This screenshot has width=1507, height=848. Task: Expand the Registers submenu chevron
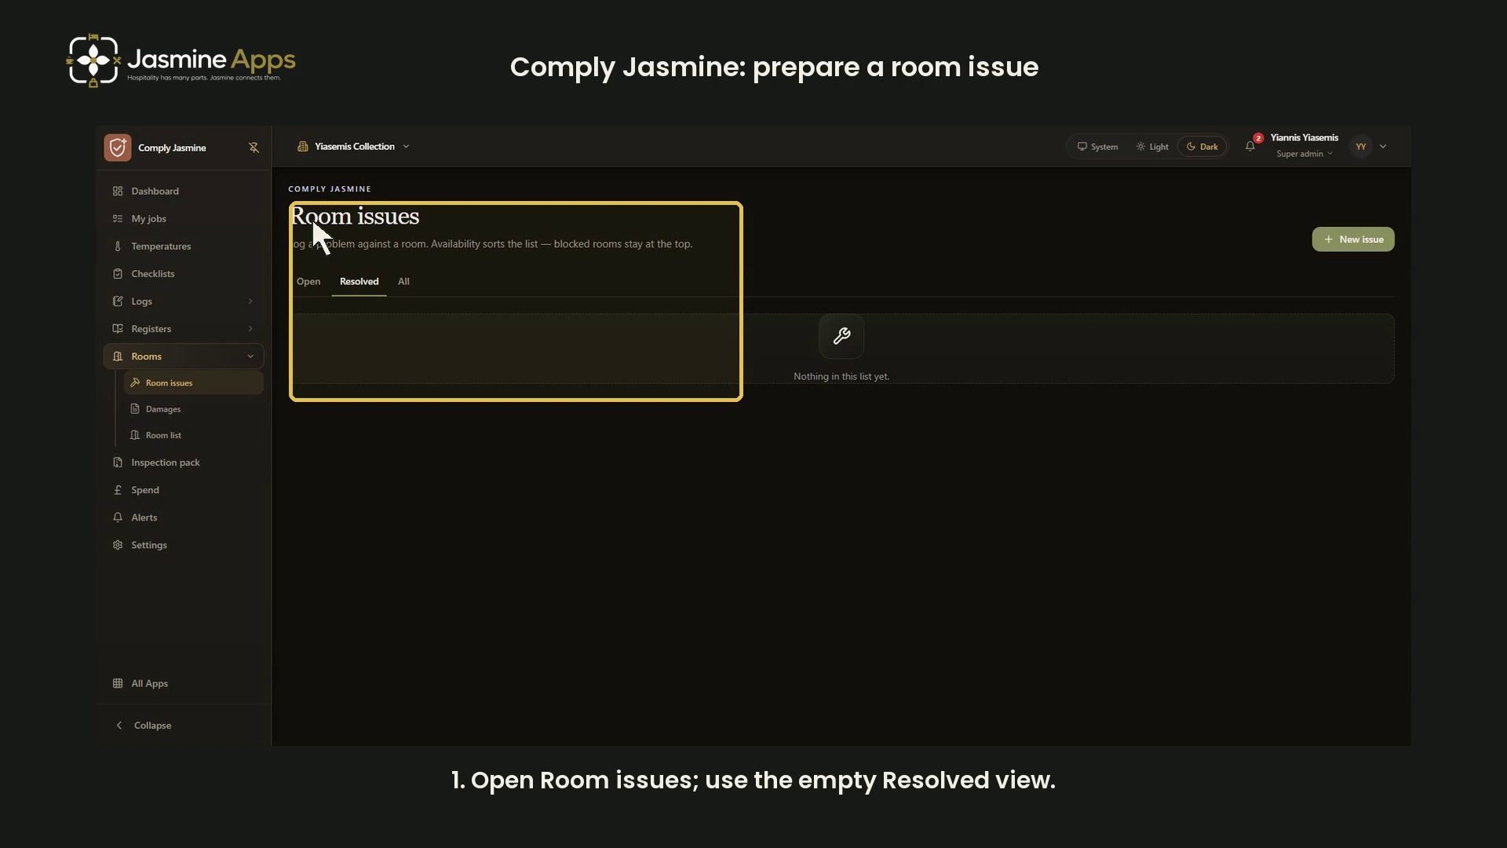250,329
